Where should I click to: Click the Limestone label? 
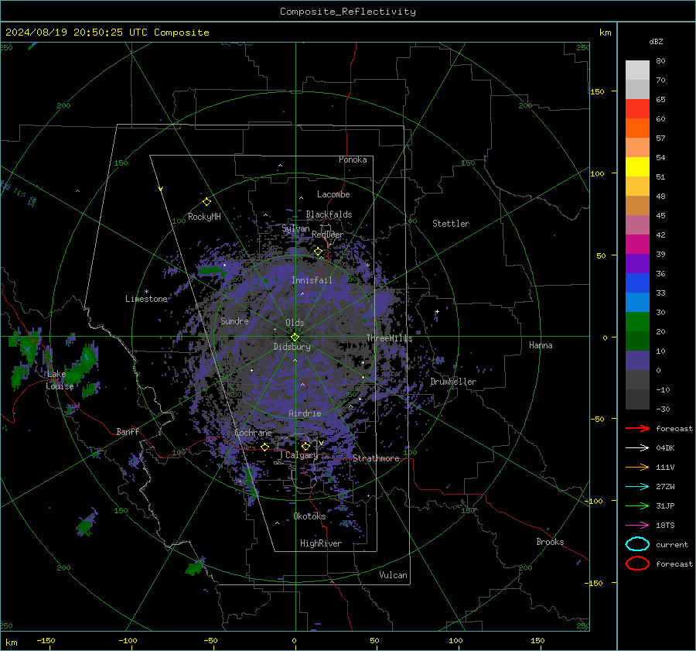point(146,299)
